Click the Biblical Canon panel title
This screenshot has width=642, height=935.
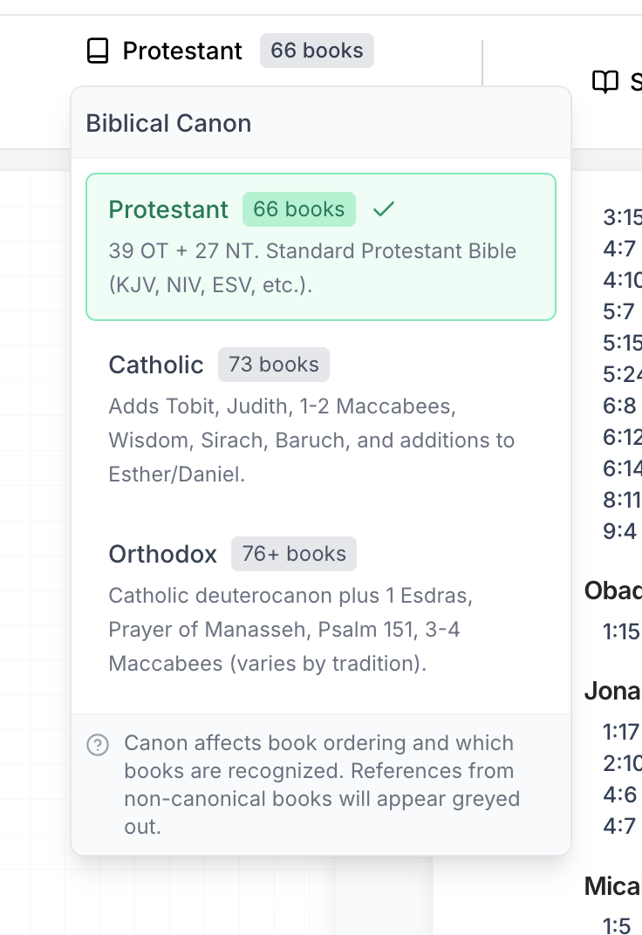(167, 123)
